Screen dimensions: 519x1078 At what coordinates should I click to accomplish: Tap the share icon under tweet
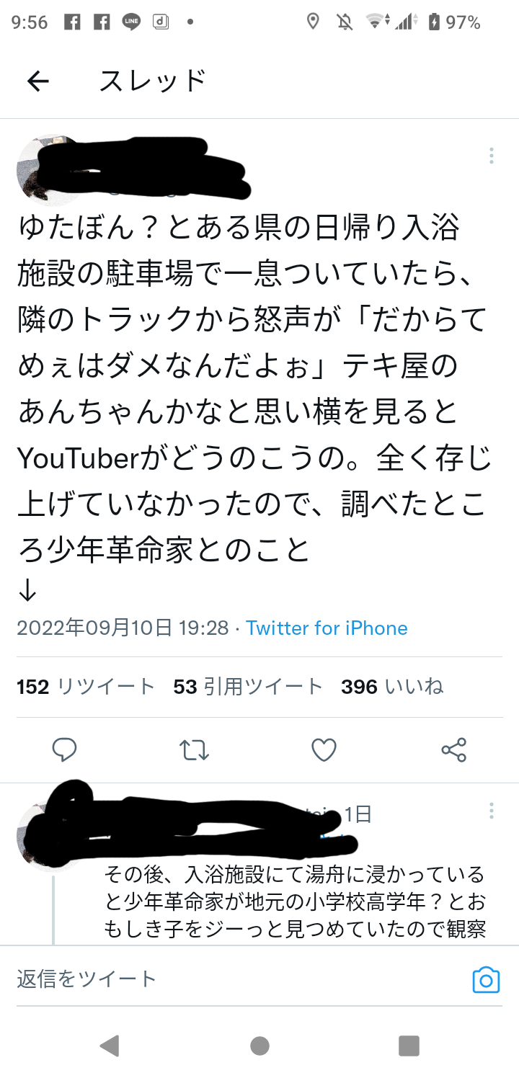click(454, 750)
